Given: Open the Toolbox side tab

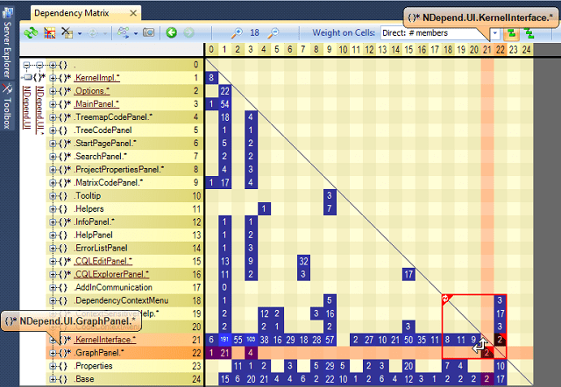Looking at the screenshot, I should pos(7,107).
